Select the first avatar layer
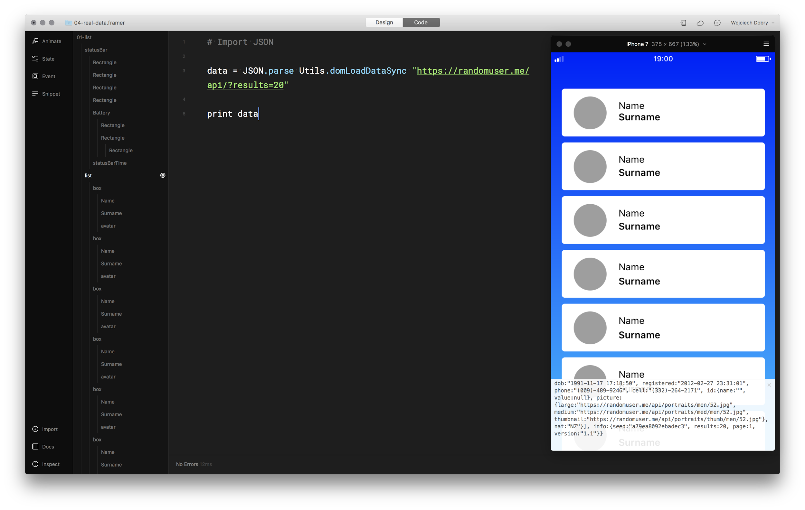 108,226
